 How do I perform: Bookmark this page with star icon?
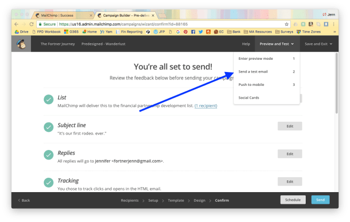[x=287, y=24]
